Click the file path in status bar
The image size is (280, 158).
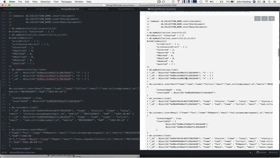tap(22, 152)
